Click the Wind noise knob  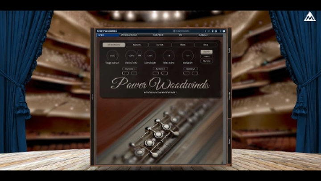tap(169, 55)
